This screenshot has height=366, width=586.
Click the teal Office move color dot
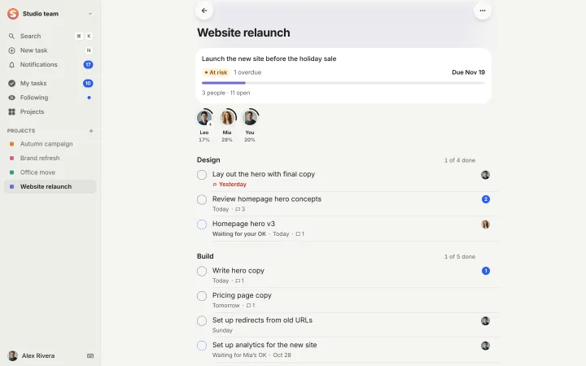11,172
